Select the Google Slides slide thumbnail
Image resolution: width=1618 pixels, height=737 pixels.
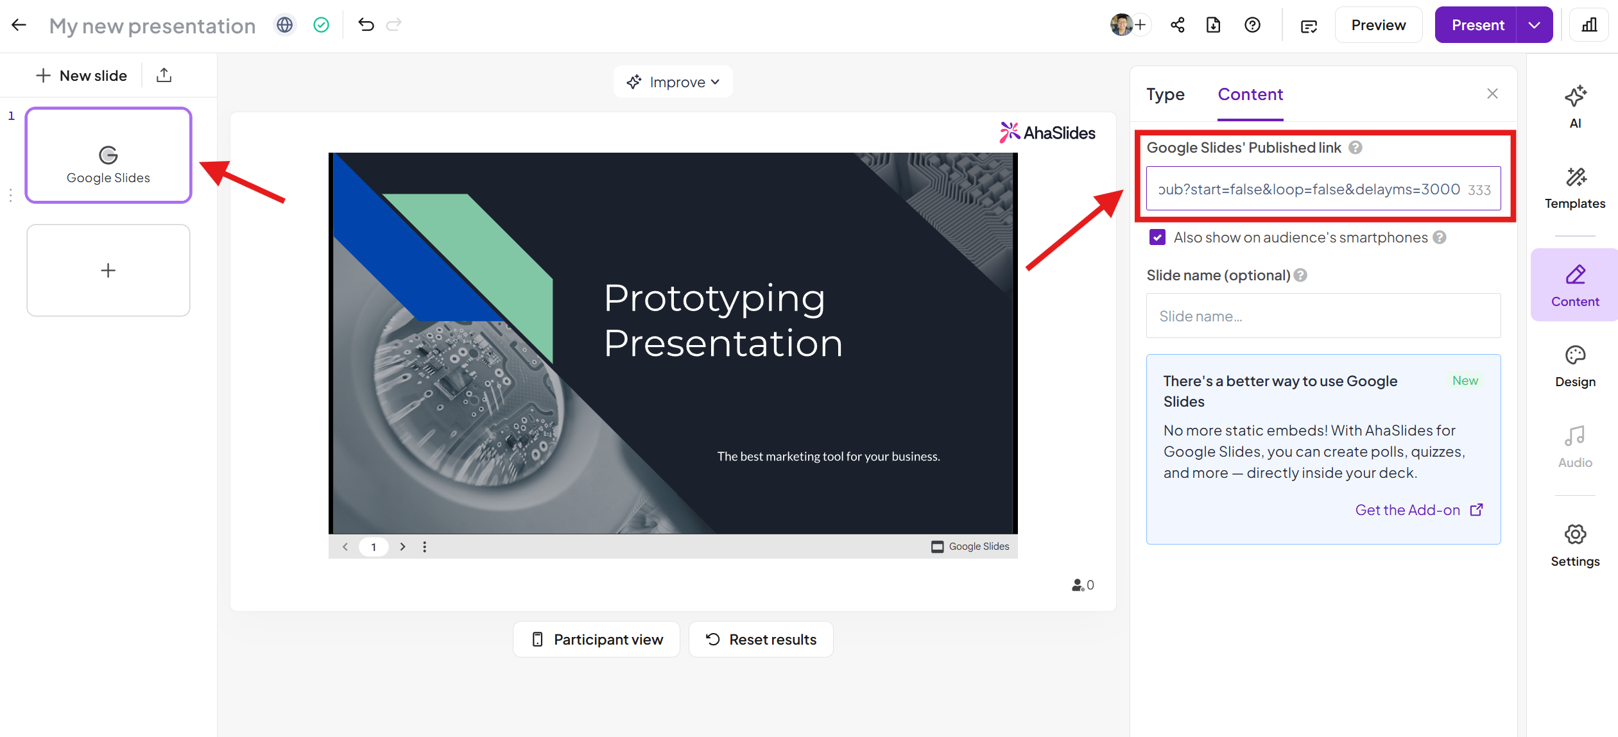[x=108, y=155]
